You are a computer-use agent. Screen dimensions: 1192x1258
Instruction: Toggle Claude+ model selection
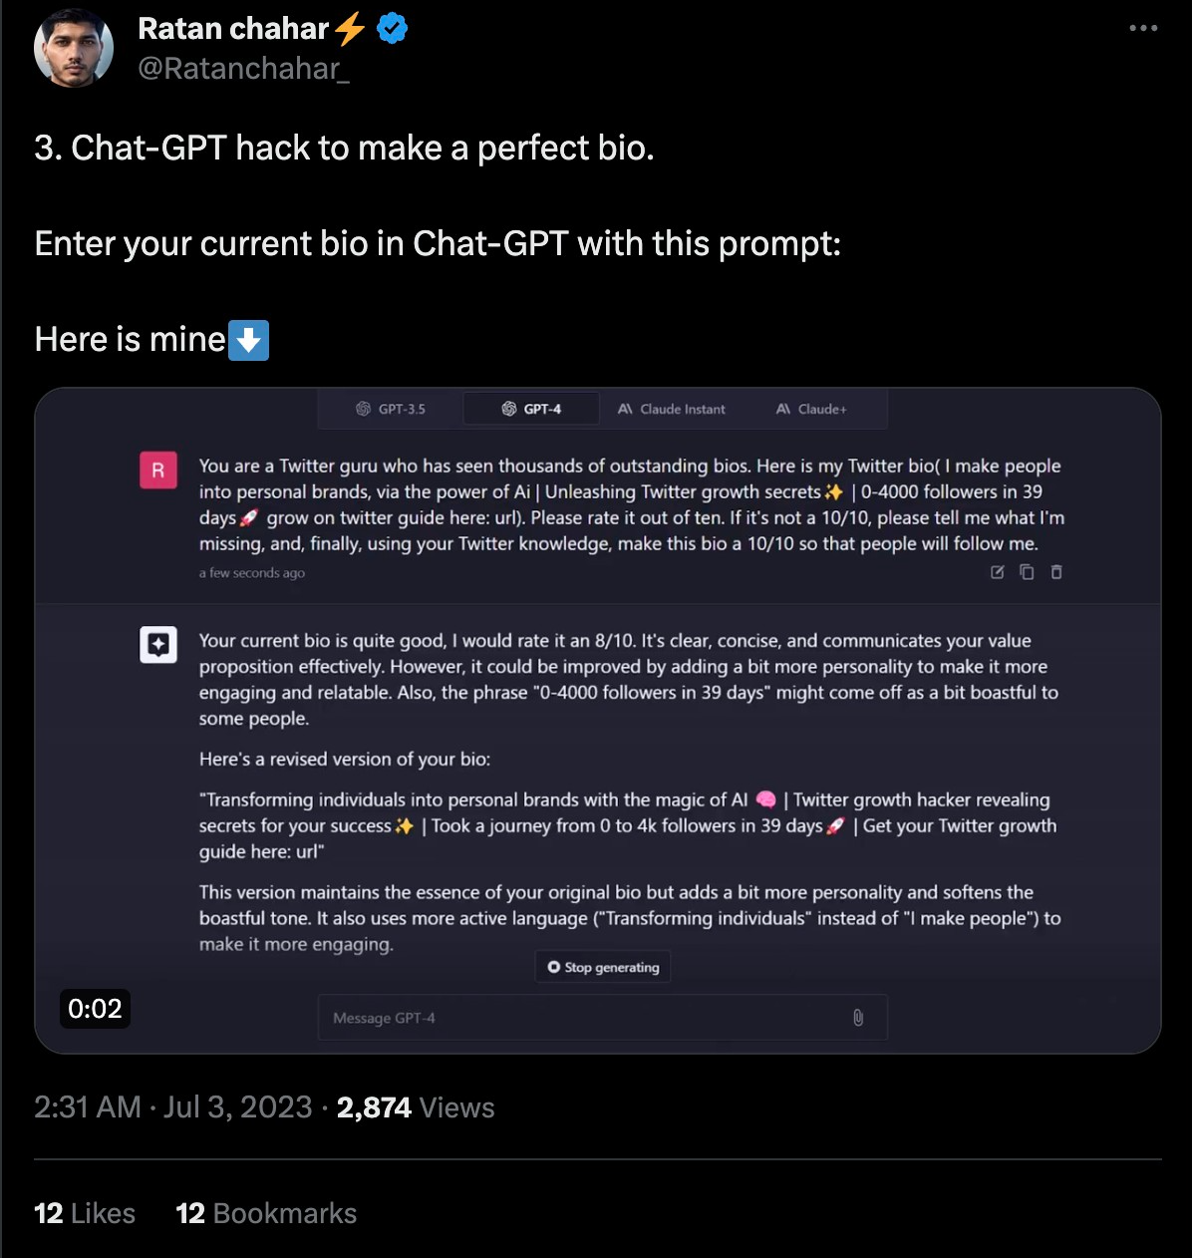coord(810,409)
